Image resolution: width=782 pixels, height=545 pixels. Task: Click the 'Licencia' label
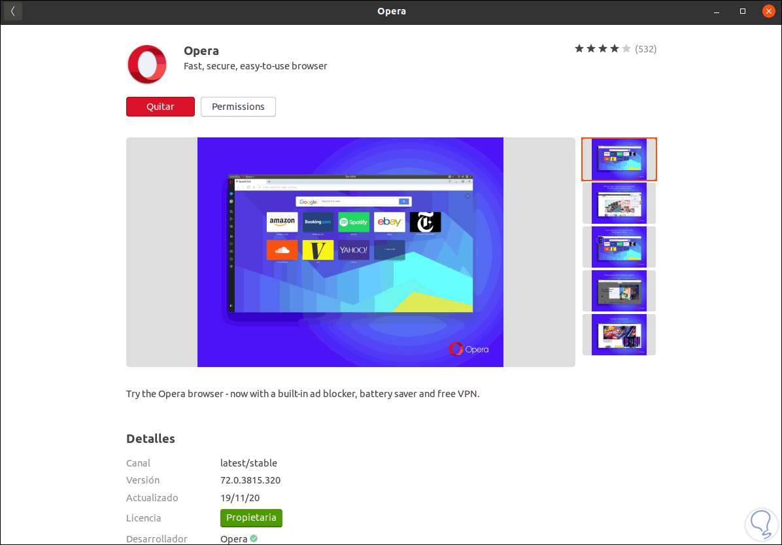coord(144,518)
